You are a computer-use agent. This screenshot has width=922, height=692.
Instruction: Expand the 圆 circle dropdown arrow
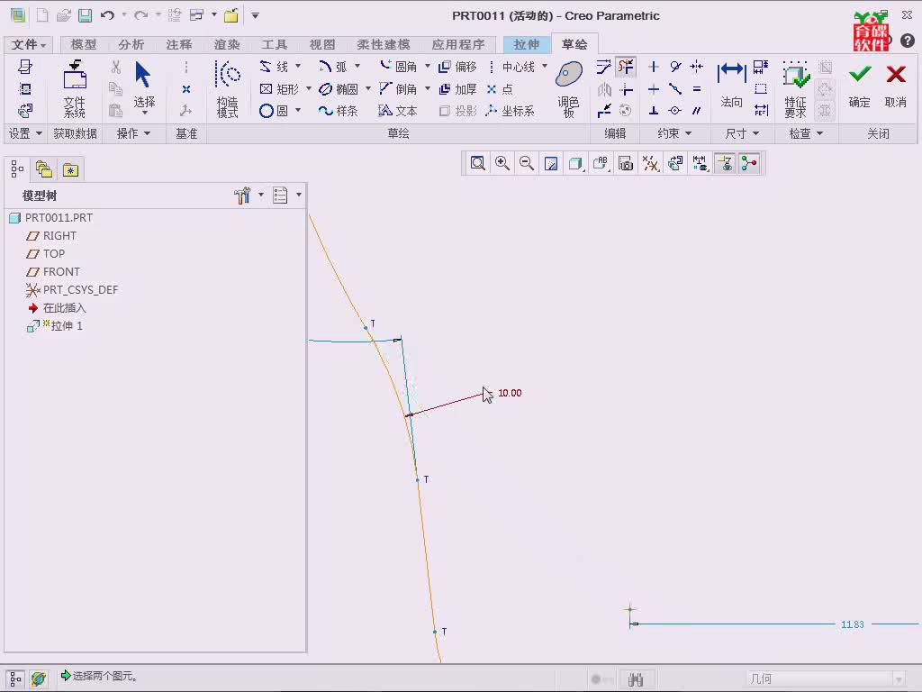(x=297, y=110)
